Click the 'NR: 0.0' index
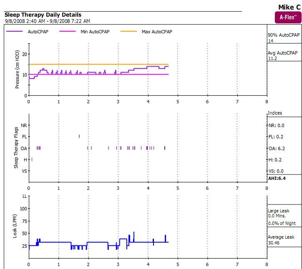Screen dimensions: 302x269 pyautogui.click(x=277, y=126)
